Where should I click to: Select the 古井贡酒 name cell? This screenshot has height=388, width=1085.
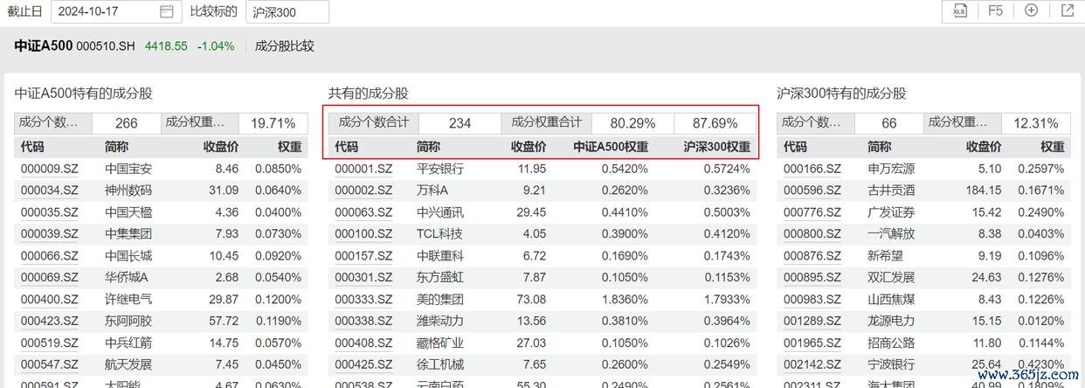pyautogui.click(x=891, y=190)
